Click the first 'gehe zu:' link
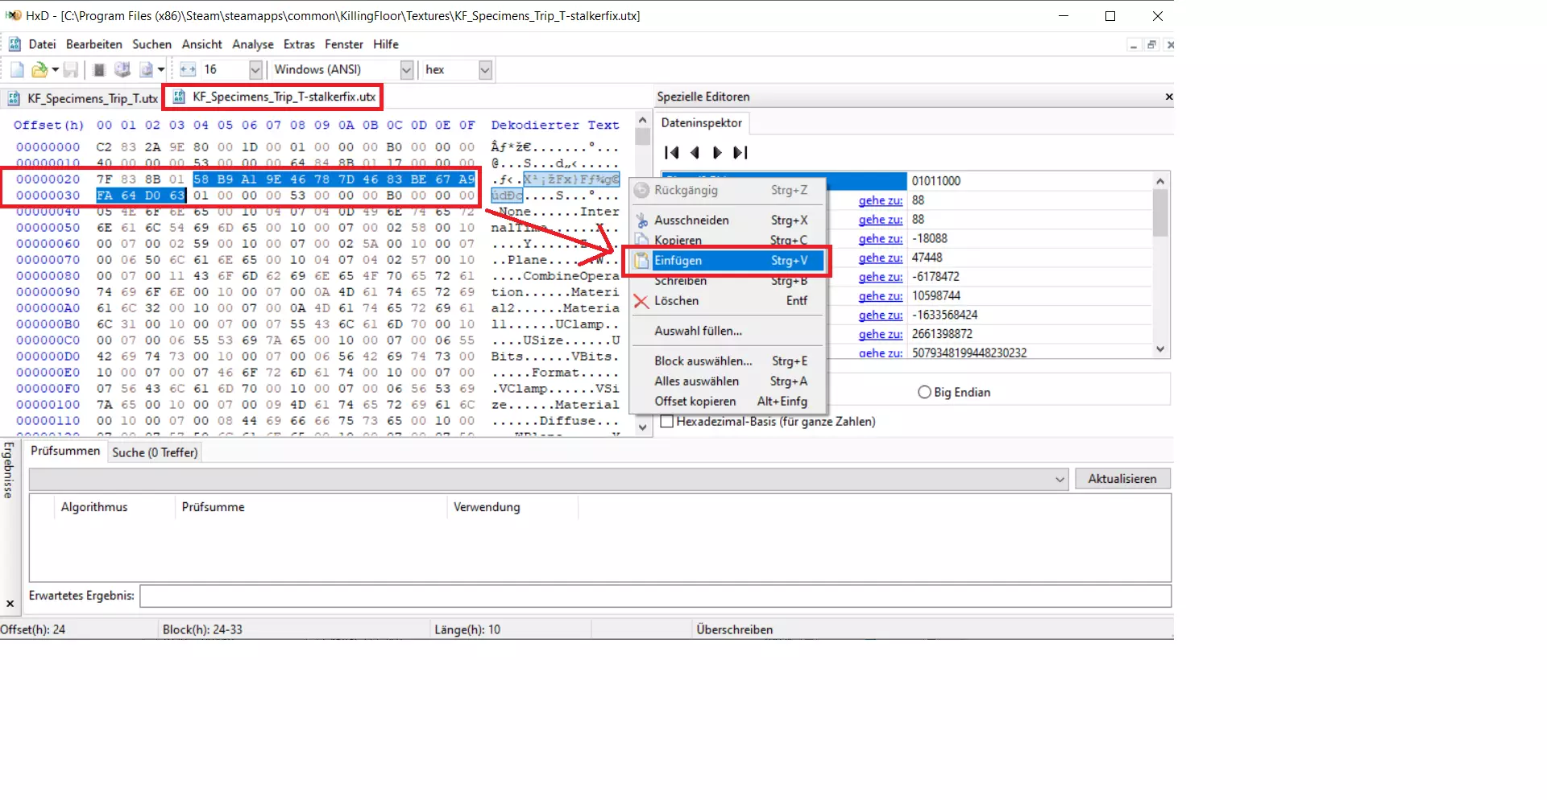The image size is (1547, 800). coord(880,200)
